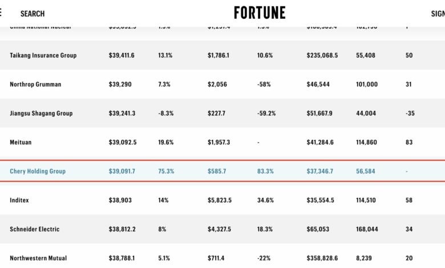Click the FORTUNE logo
Screen dimensions: 445x268
coord(260,13)
